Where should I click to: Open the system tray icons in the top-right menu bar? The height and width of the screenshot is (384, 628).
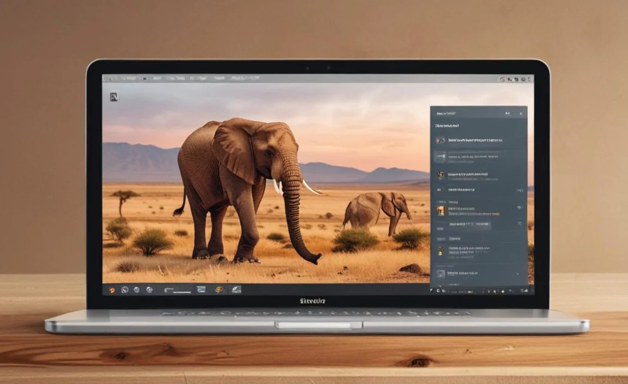point(516,80)
